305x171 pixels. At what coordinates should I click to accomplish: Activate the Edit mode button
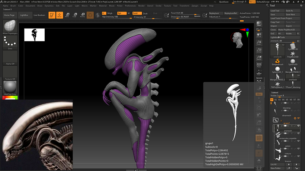coord(52,15)
